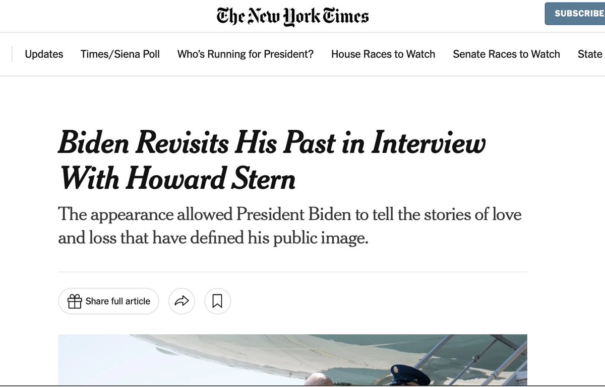
Task: Click the curved-arrow share icon
Action: coord(181,301)
